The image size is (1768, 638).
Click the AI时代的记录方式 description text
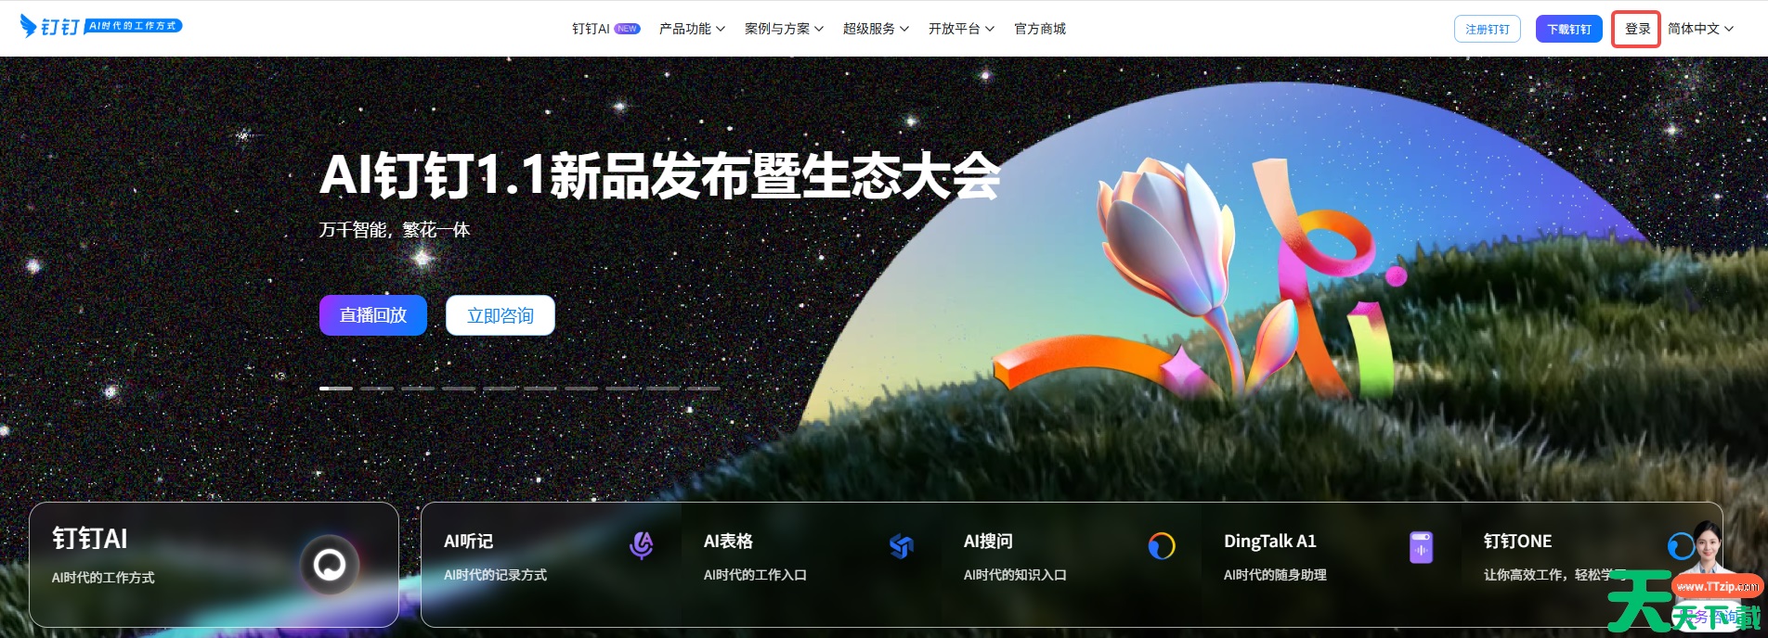coord(495,575)
